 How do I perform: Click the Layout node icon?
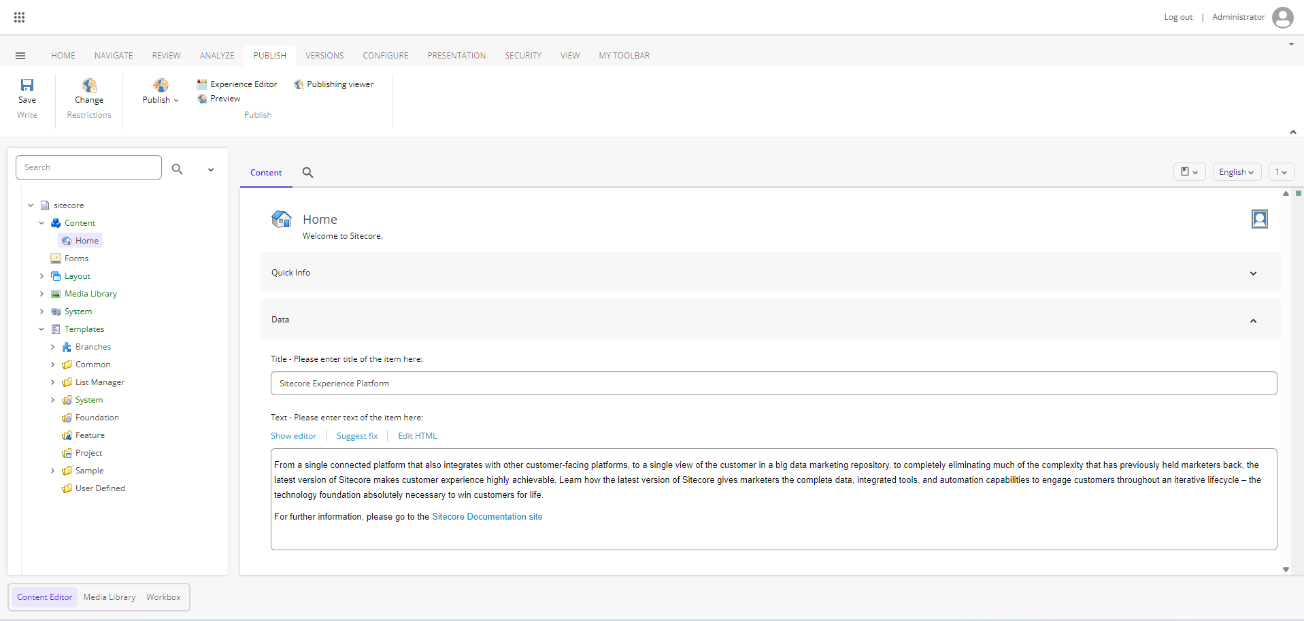56,276
